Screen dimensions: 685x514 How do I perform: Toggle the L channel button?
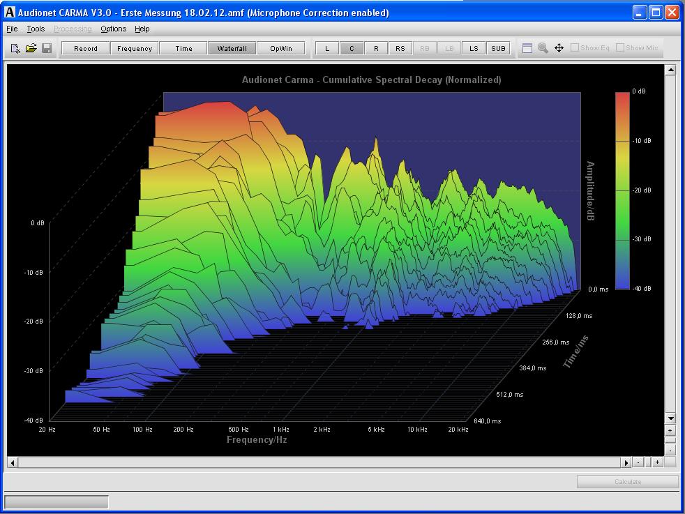(327, 48)
